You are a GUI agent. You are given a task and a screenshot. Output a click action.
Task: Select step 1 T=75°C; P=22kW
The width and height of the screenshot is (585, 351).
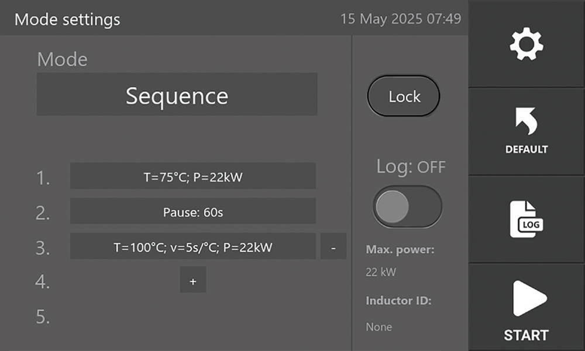[x=192, y=176]
